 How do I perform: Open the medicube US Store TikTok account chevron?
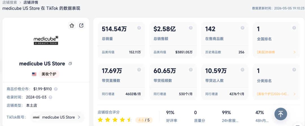[x=79, y=117]
